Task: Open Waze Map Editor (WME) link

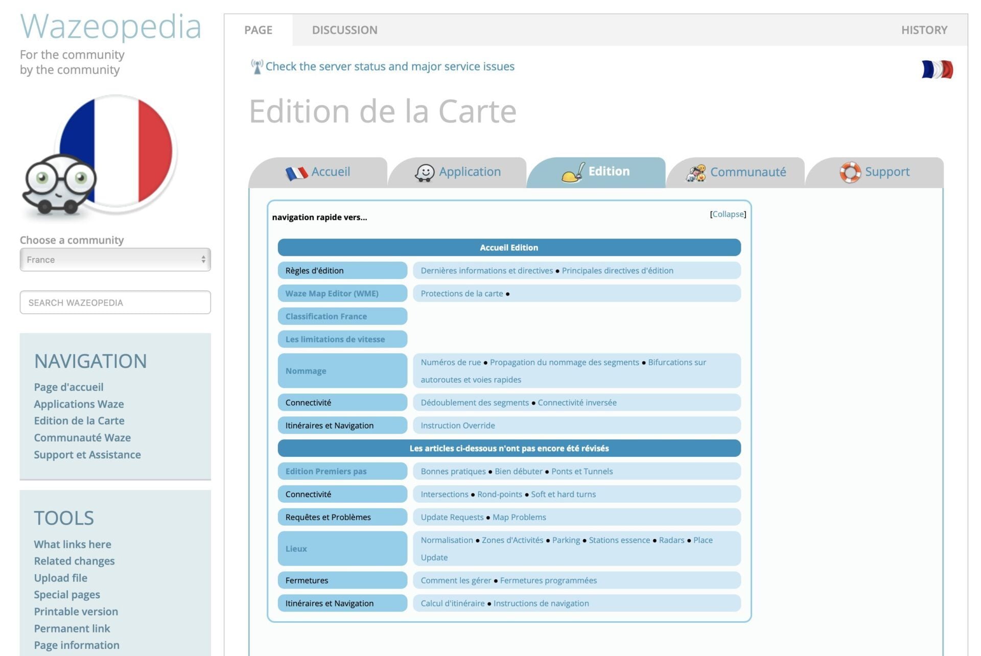Action: pyautogui.click(x=332, y=293)
